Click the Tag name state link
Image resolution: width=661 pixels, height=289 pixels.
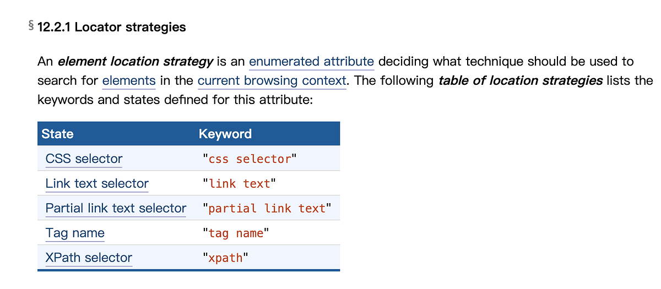click(75, 233)
